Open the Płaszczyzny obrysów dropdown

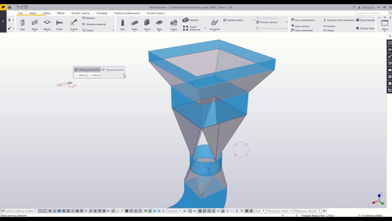point(307,211)
